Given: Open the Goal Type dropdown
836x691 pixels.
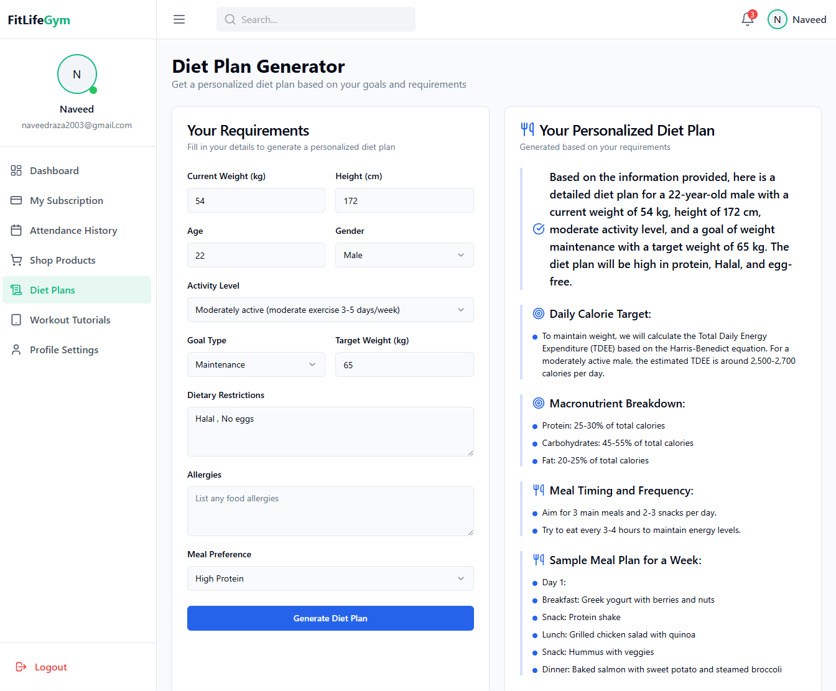Looking at the screenshot, I should click(x=256, y=364).
